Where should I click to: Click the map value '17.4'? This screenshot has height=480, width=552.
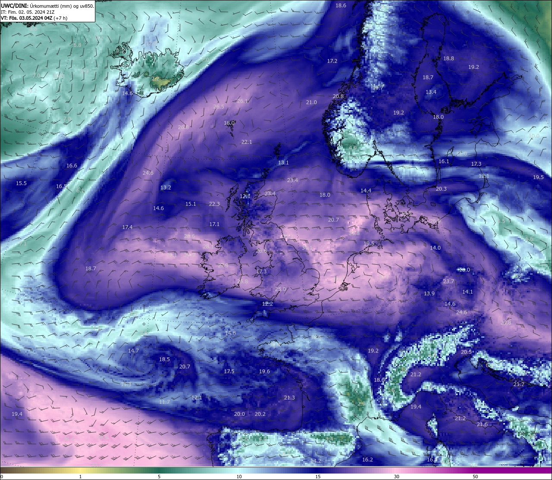(127, 227)
